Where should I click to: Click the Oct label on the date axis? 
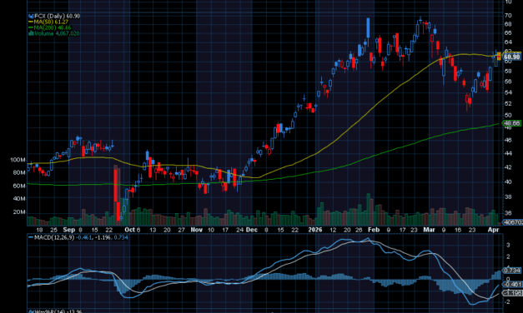tap(129, 230)
